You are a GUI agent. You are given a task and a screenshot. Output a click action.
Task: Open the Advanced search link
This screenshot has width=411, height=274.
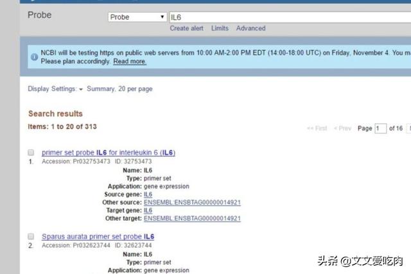pos(250,28)
